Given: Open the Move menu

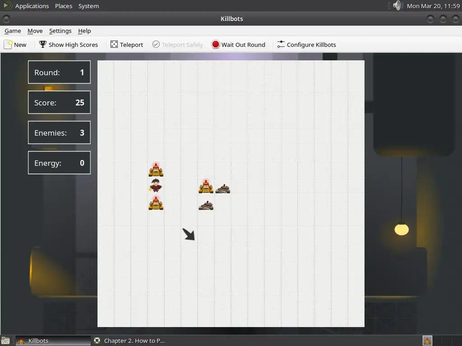Looking at the screenshot, I should click(35, 31).
